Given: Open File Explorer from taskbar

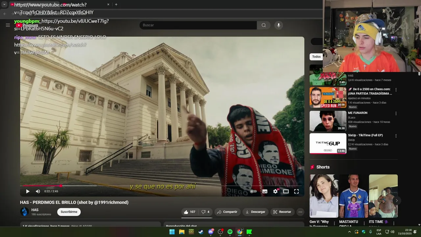Looking at the screenshot, I should tap(182, 232).
